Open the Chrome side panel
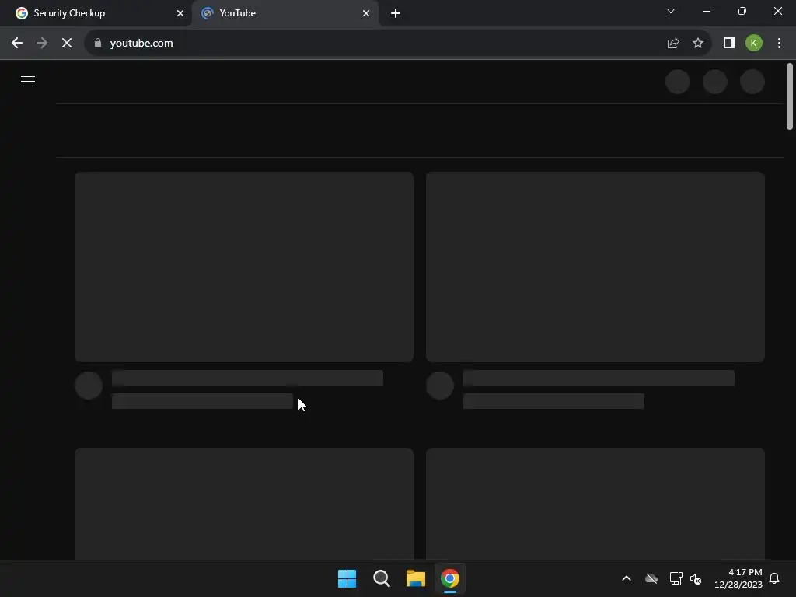 [729, 44]
